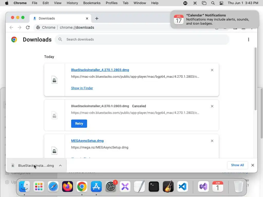This screenshot has width=263, height=197.
Task: Close the bottom download shelf
Action: coord(253,165)
